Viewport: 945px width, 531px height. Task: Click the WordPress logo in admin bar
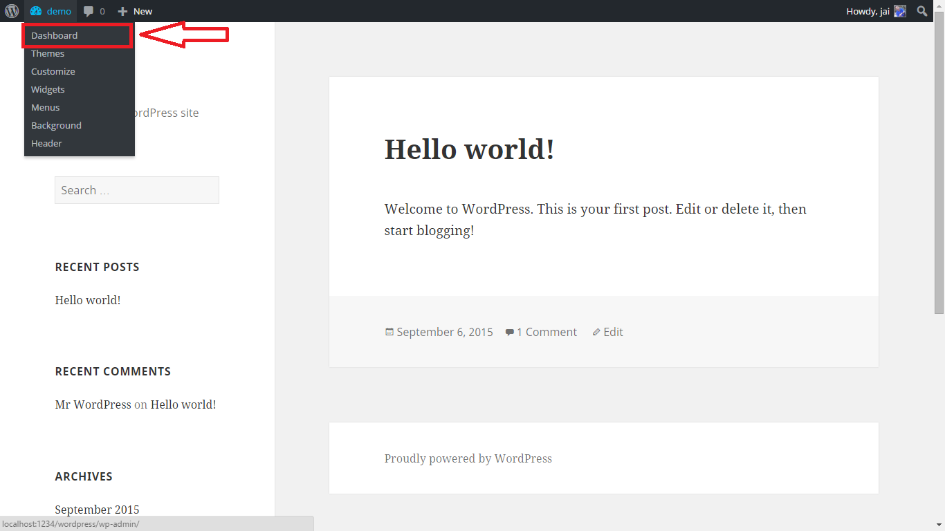pyautogui.click(x=12, y=11)
